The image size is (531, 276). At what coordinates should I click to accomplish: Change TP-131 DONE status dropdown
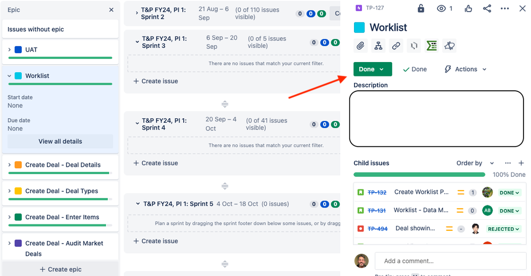tap(509, 211)
